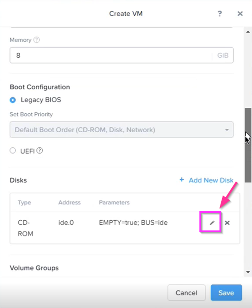Screen dimensions: 252x308
Task: Click the boot order dropdown chevron
Action: point(227,130)
